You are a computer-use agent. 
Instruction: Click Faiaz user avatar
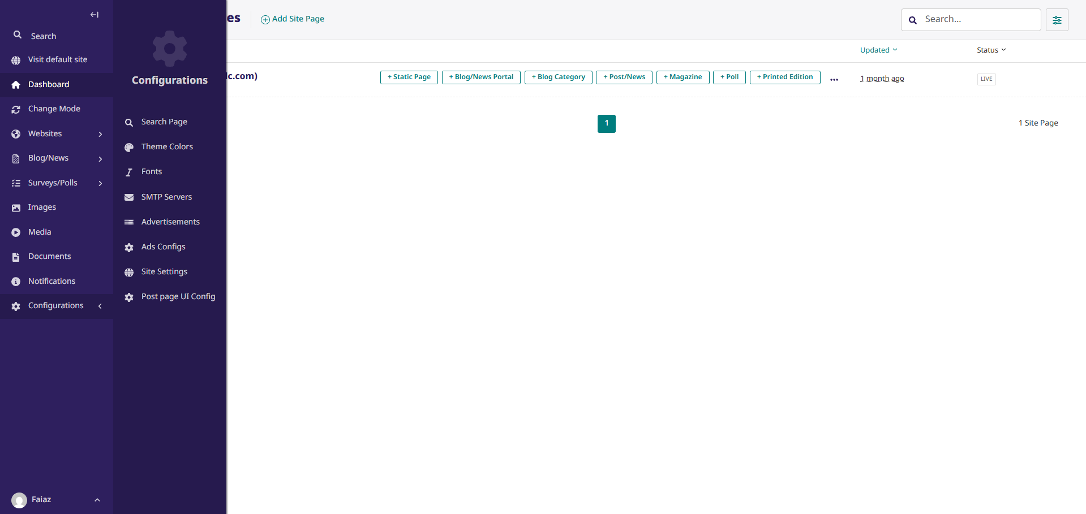[x=19, y=500]
